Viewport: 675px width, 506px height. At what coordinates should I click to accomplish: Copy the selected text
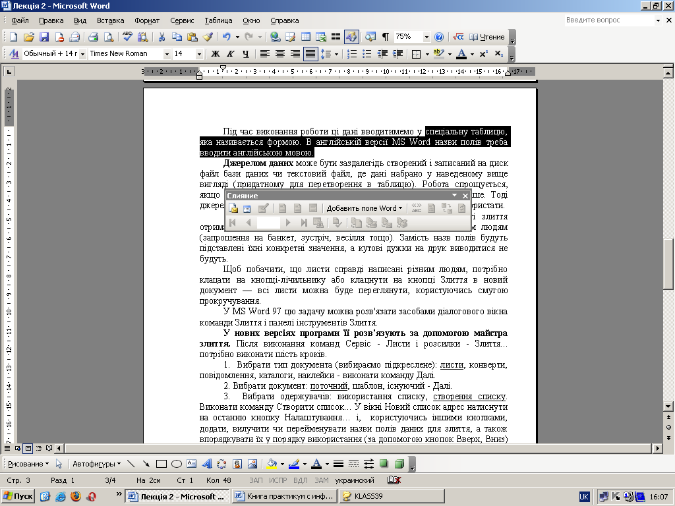[x=177, y=37]
